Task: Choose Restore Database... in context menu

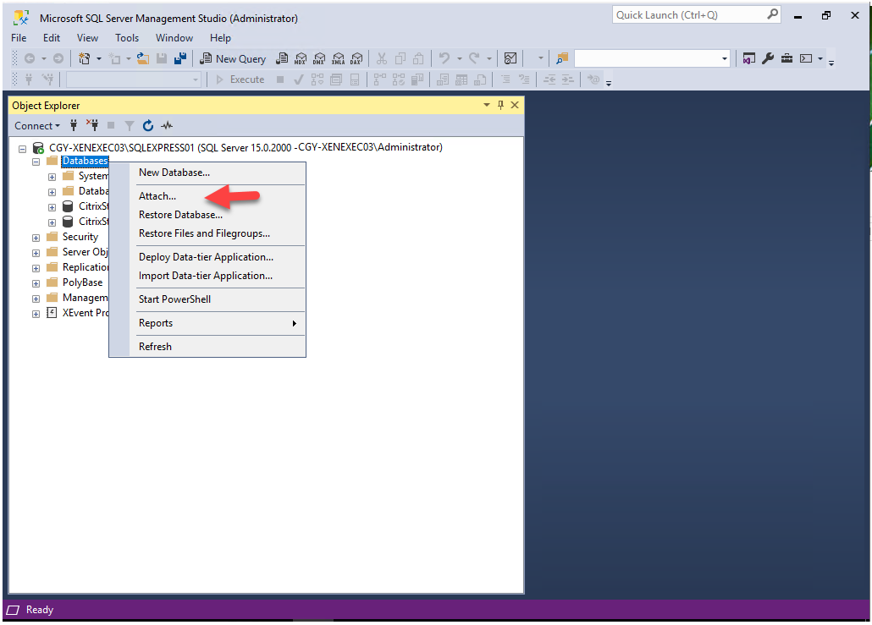Action: pyautogui.click(x=180, y=215)
